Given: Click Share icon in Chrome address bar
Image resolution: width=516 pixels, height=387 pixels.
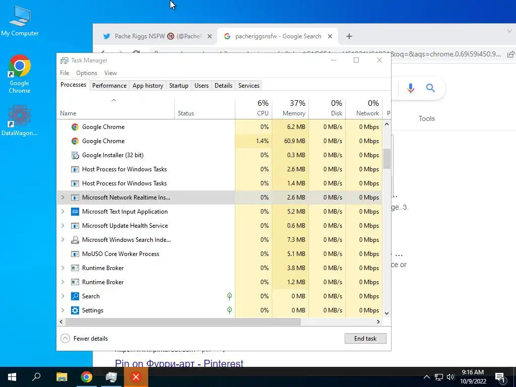Looking at the screenshot, I should tap(511, 54).
